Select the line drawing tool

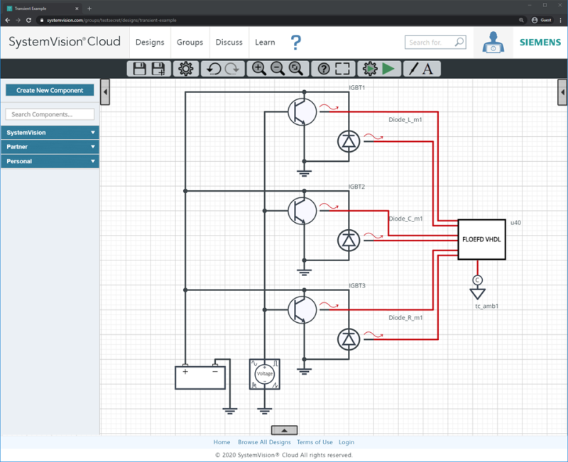coord(413,69)
